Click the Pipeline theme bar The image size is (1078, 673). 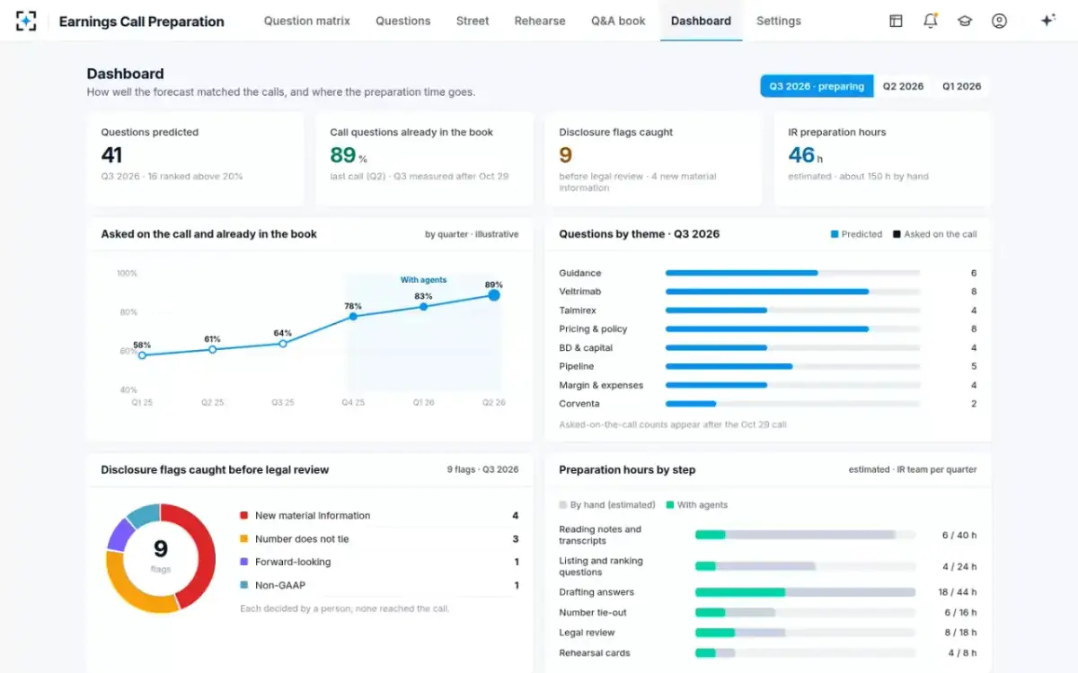coord(792,366)
